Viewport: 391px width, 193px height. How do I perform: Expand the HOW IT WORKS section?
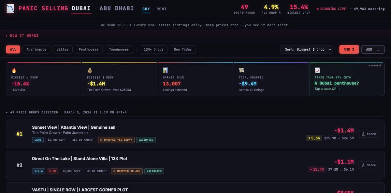[x=22, y=36]
